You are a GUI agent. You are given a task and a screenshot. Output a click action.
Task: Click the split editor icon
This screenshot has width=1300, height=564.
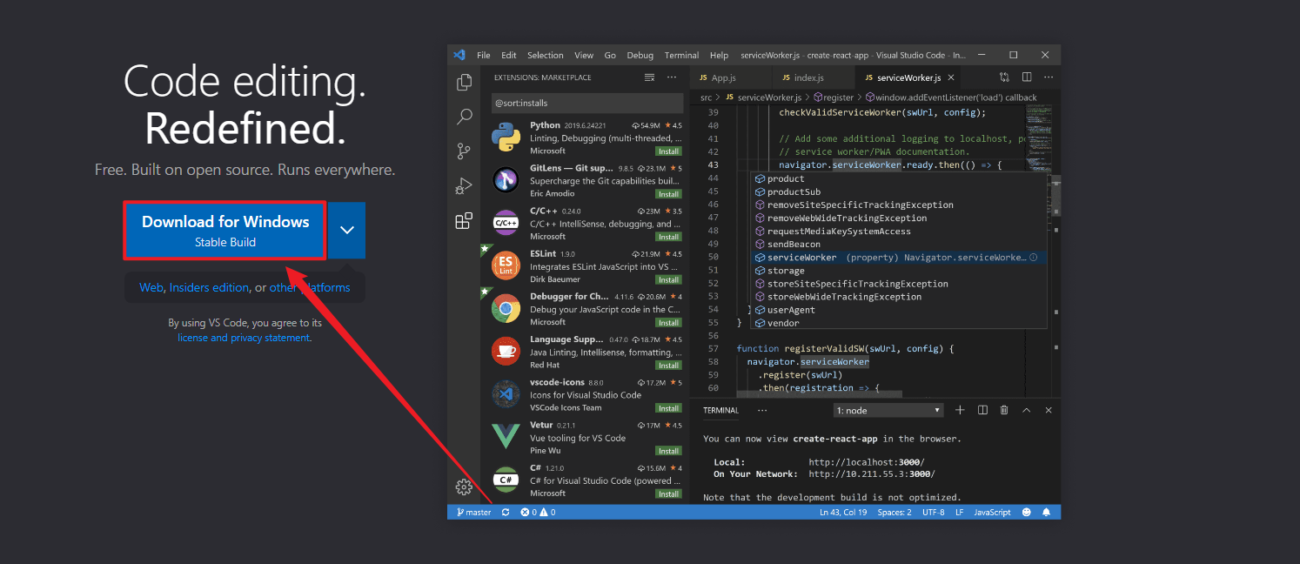pyautogui.click(x=1027, y=77)
